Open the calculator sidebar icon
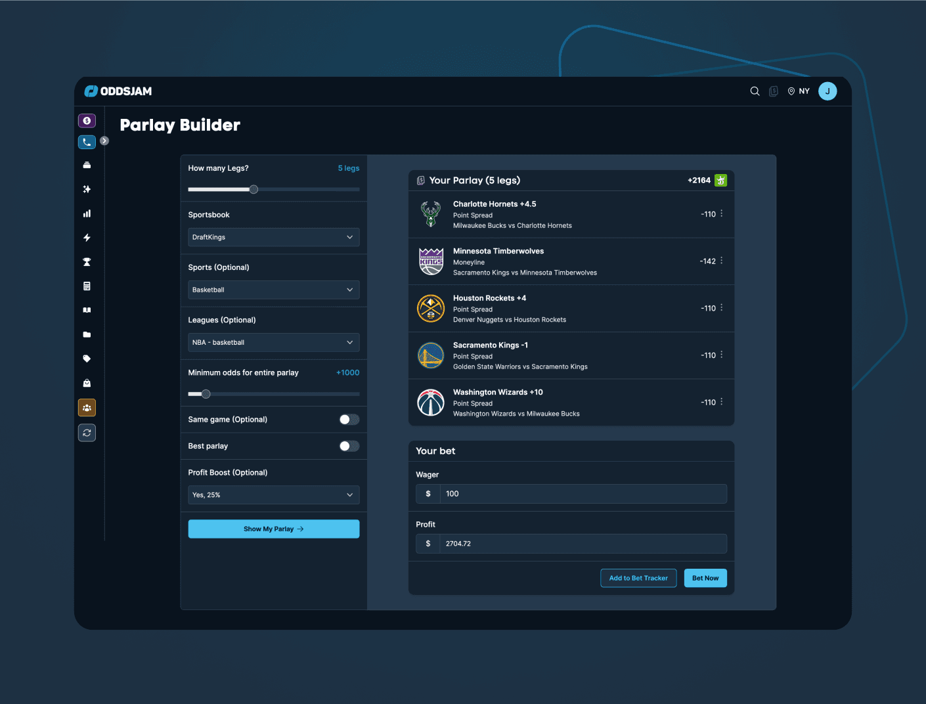926x704 pixels. click(x=87, y=286)
